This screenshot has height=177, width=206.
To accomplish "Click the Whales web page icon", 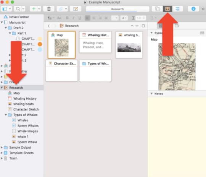I will (x=14, y=120).
